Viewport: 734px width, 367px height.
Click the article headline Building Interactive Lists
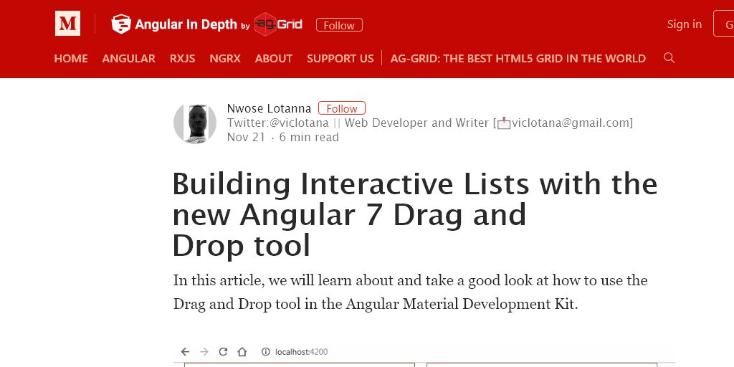[415, 214]
